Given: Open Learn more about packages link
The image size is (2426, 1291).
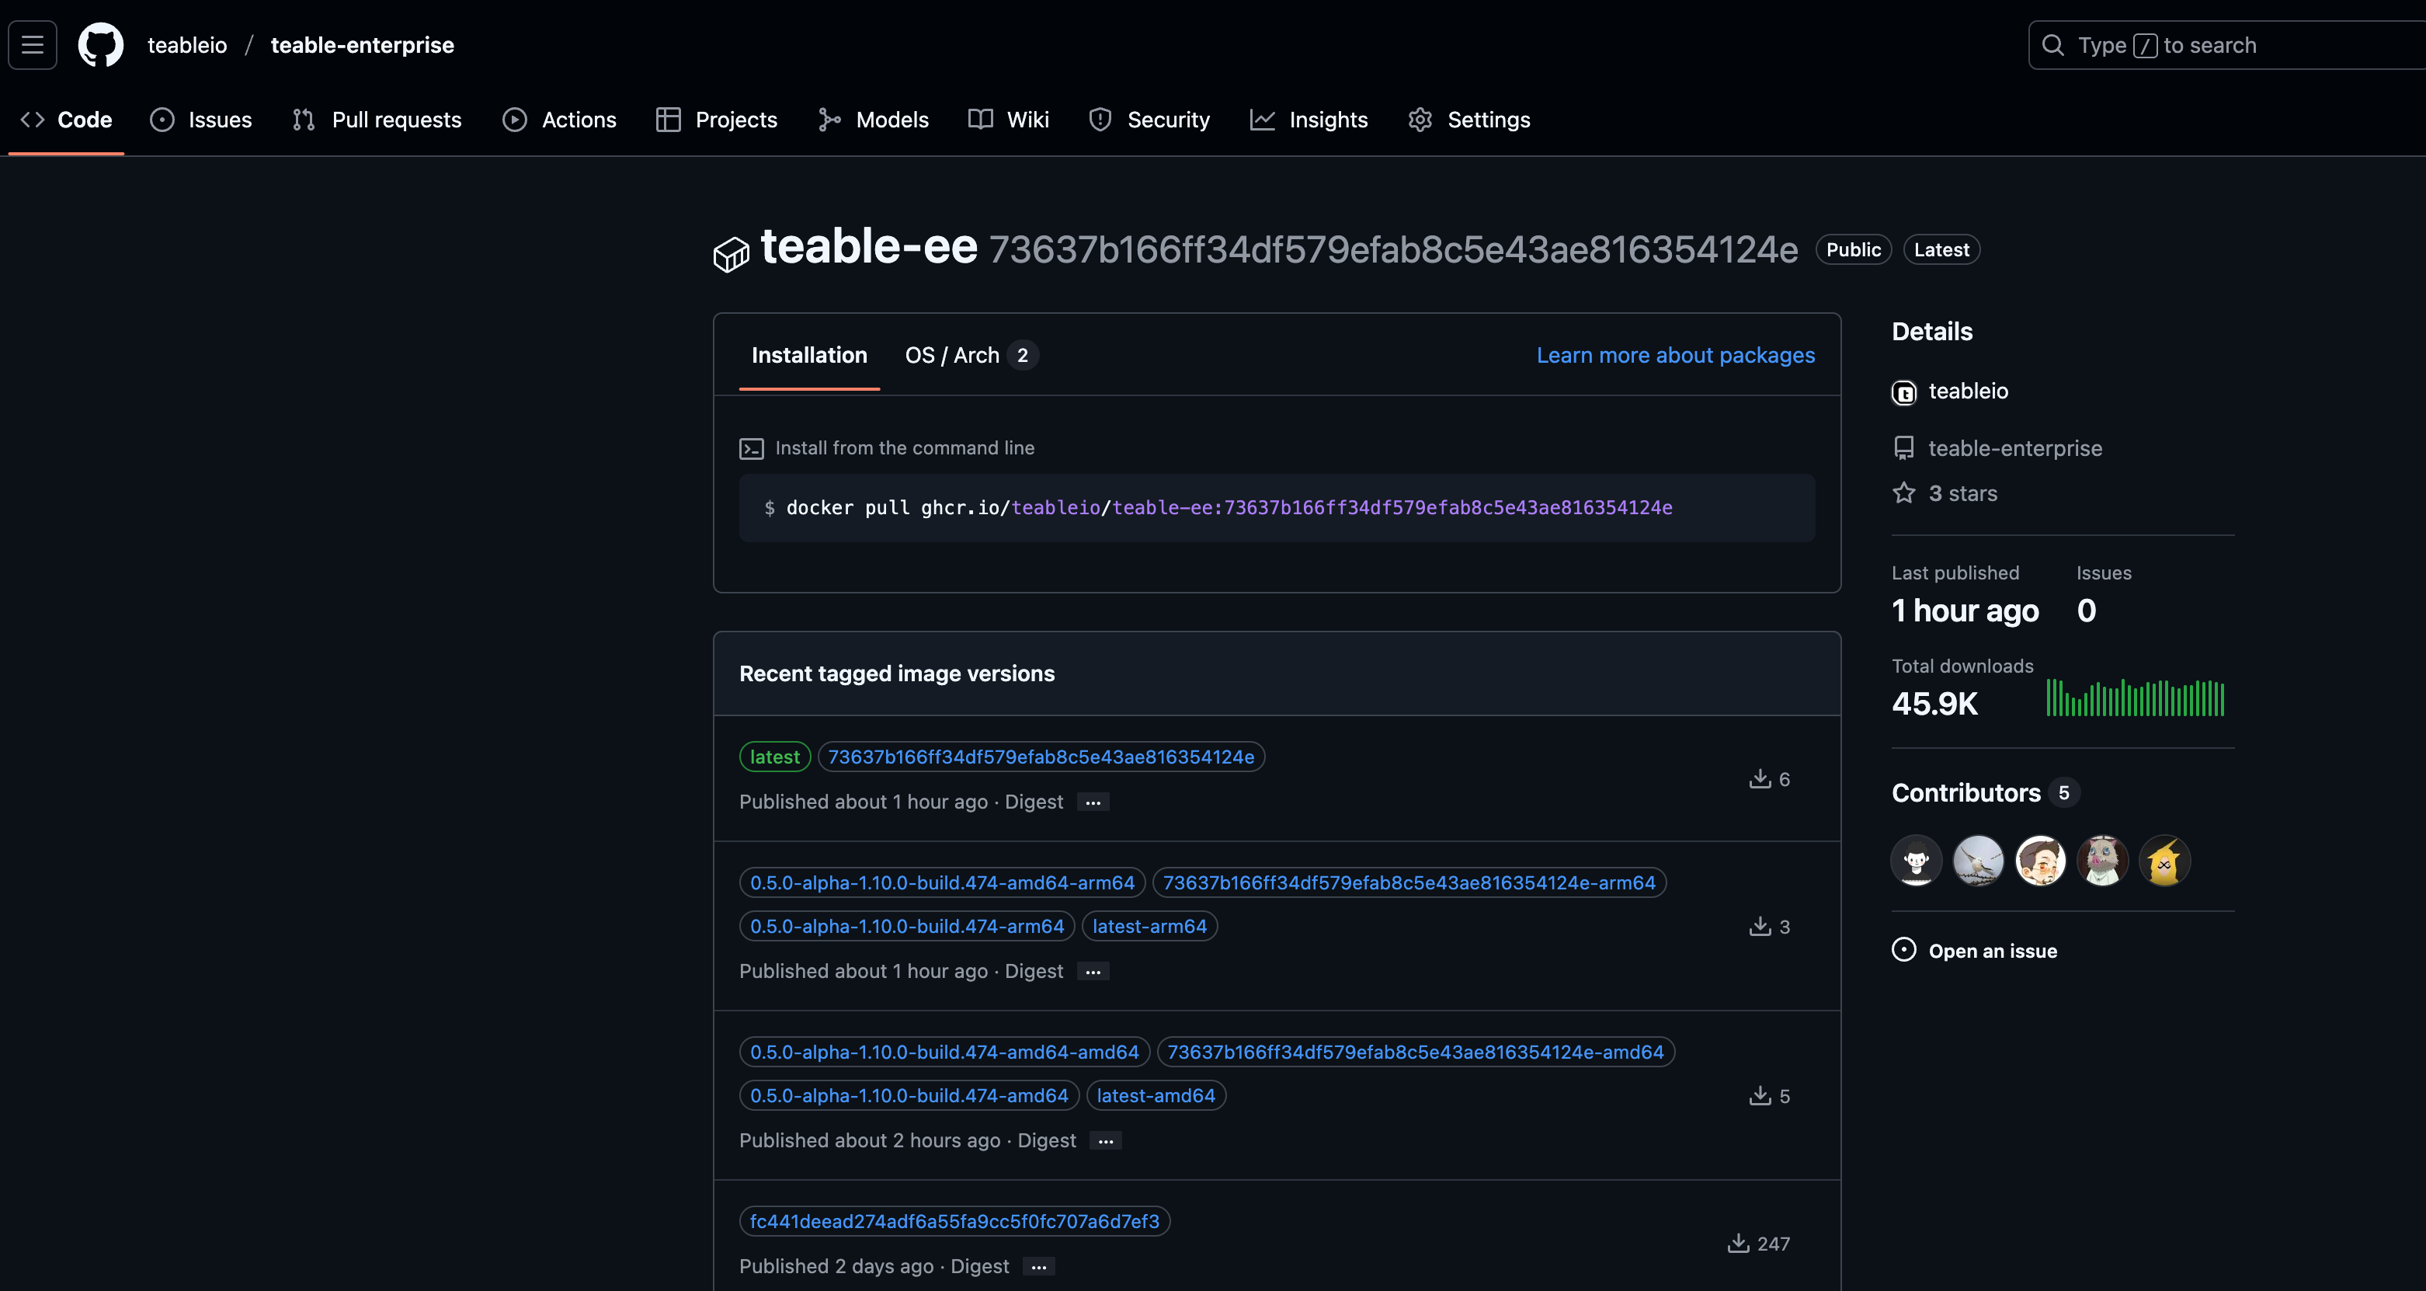Looking at the screenshot, I should [1674, 355].
